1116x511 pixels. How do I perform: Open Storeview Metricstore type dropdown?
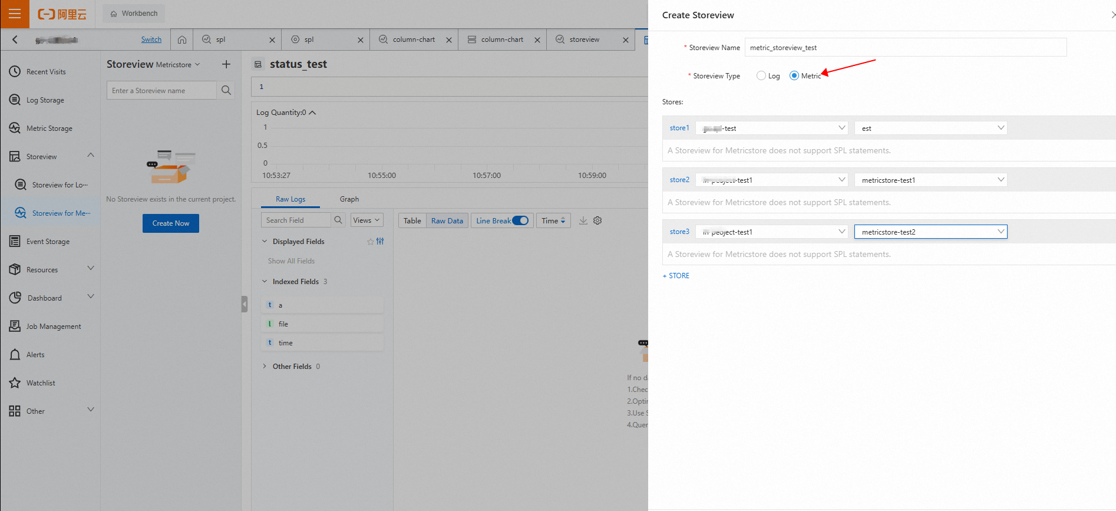point(178,64)
